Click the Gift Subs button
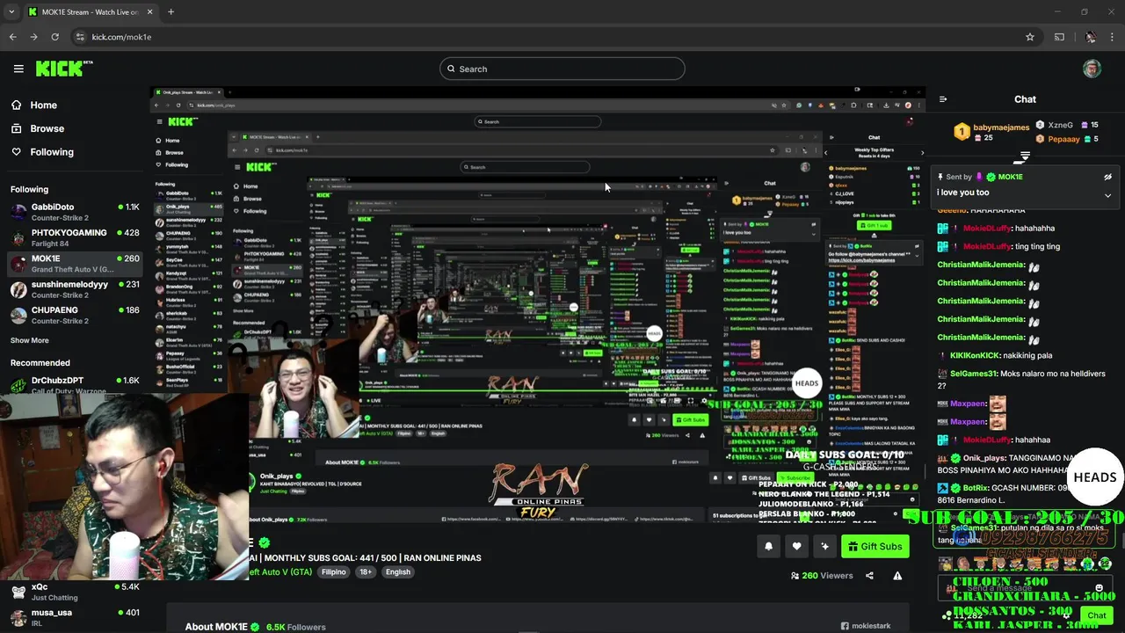Viewport: 1125px width, 633px height. pos(875,546)
